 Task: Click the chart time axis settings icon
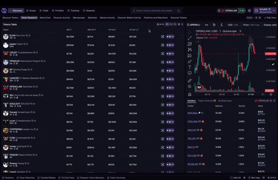271,94
